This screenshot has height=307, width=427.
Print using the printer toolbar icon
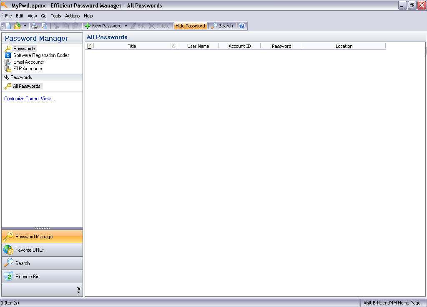tap(35, 26)
